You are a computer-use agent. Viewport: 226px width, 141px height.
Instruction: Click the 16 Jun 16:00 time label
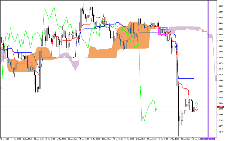pos(141,139)
